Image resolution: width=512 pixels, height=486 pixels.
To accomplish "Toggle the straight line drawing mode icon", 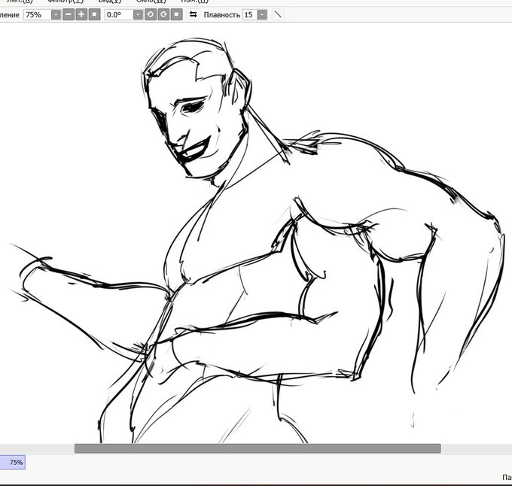I will coord(278,15).
